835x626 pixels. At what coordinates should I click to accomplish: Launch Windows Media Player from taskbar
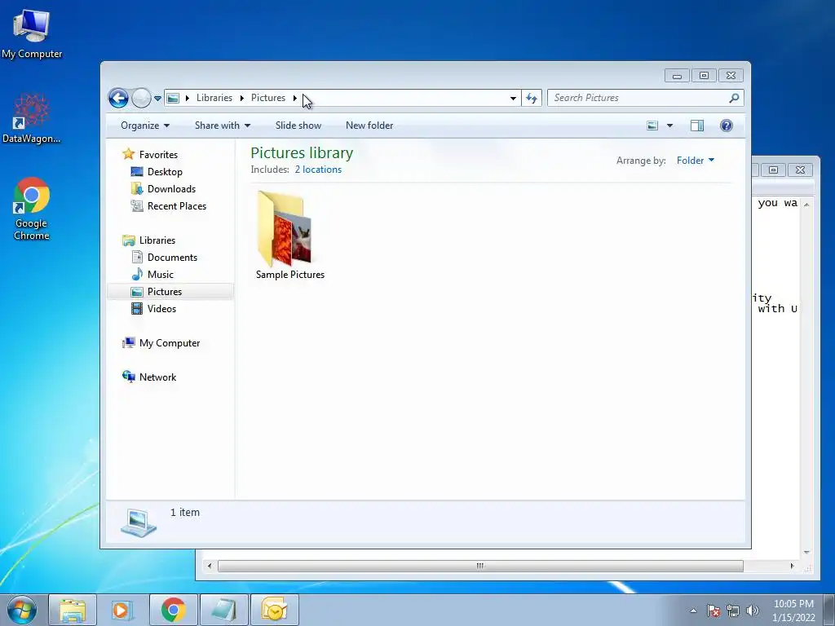[121, 610]
